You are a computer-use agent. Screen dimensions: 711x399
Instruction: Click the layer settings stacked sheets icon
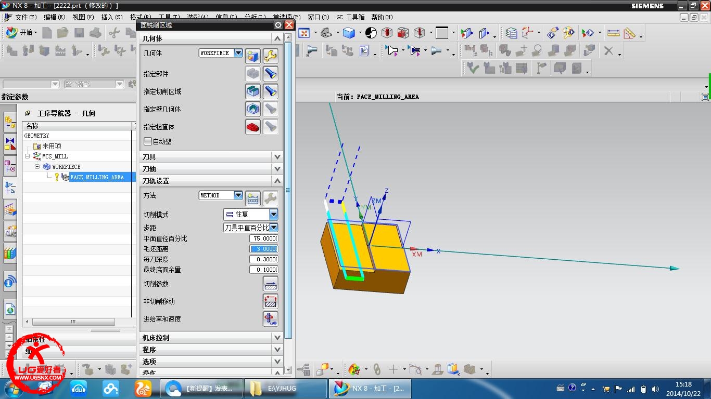pos(512,33)
